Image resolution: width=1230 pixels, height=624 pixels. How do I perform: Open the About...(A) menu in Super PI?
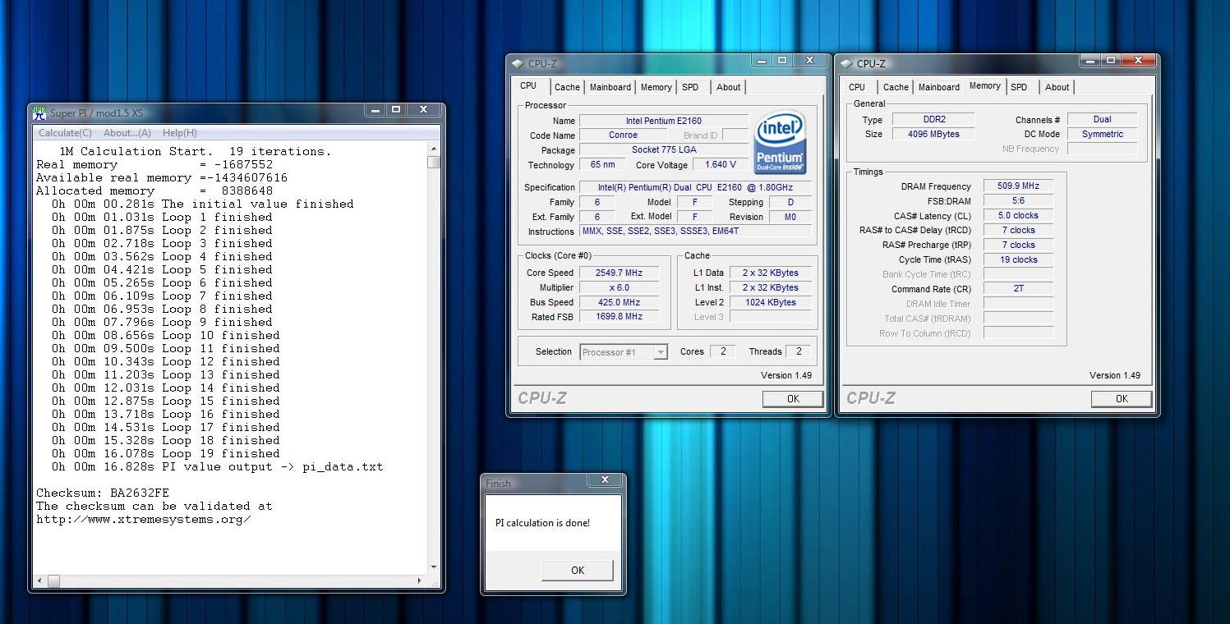pyautogui.click(x=127, y=133)
